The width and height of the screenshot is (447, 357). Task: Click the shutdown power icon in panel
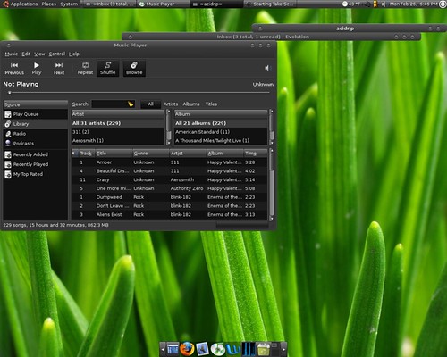point(443,4)
